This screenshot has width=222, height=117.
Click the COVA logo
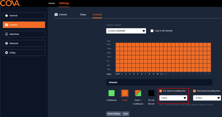(x=11, y=3)
